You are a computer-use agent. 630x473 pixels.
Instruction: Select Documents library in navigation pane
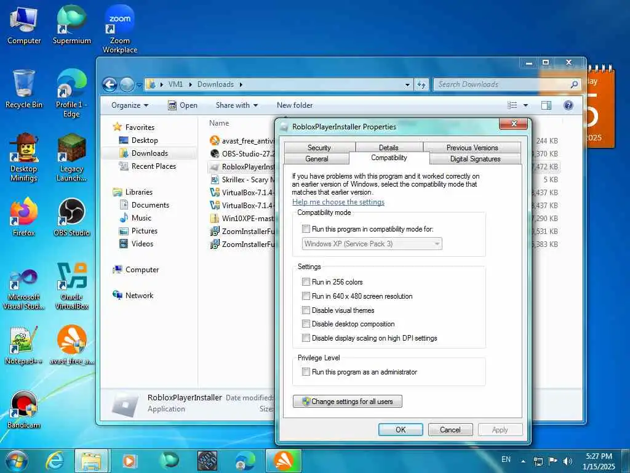(x=145, y=205)
